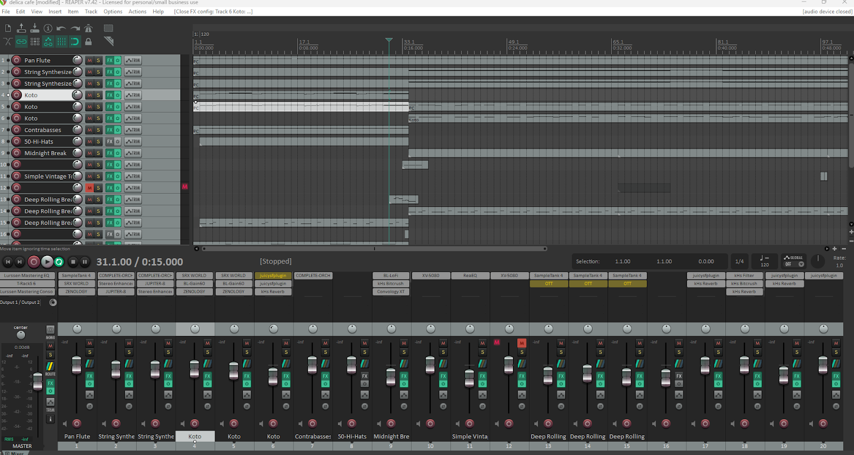Open the Convology XT plugin slot
Image resolution: width=854 pixels, height=455 pixels.
tap(391, 292)
